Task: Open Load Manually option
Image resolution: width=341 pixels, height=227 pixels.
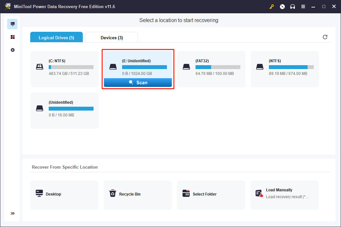Action: [x=284, y=195]
